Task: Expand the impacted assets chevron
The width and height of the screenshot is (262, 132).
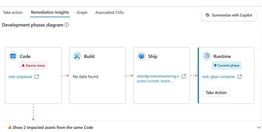Action: (259, 128)
